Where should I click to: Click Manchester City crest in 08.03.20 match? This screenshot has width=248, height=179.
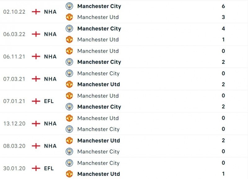coord(69,152)
